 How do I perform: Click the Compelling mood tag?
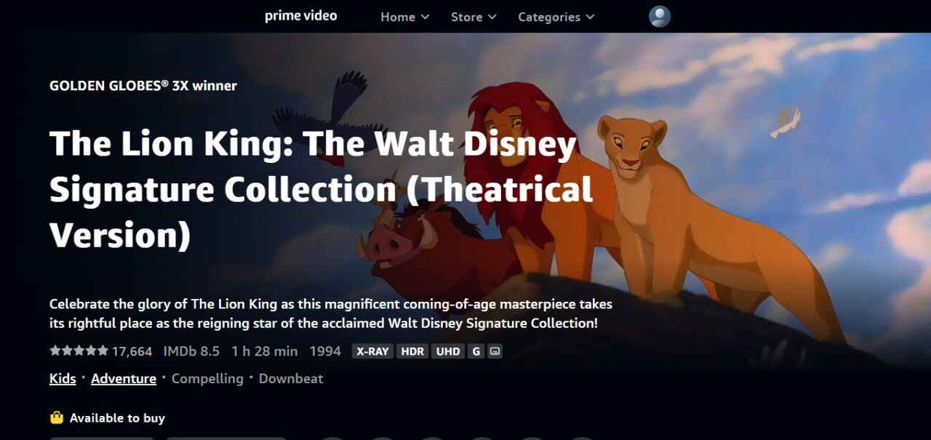(207, 378)
